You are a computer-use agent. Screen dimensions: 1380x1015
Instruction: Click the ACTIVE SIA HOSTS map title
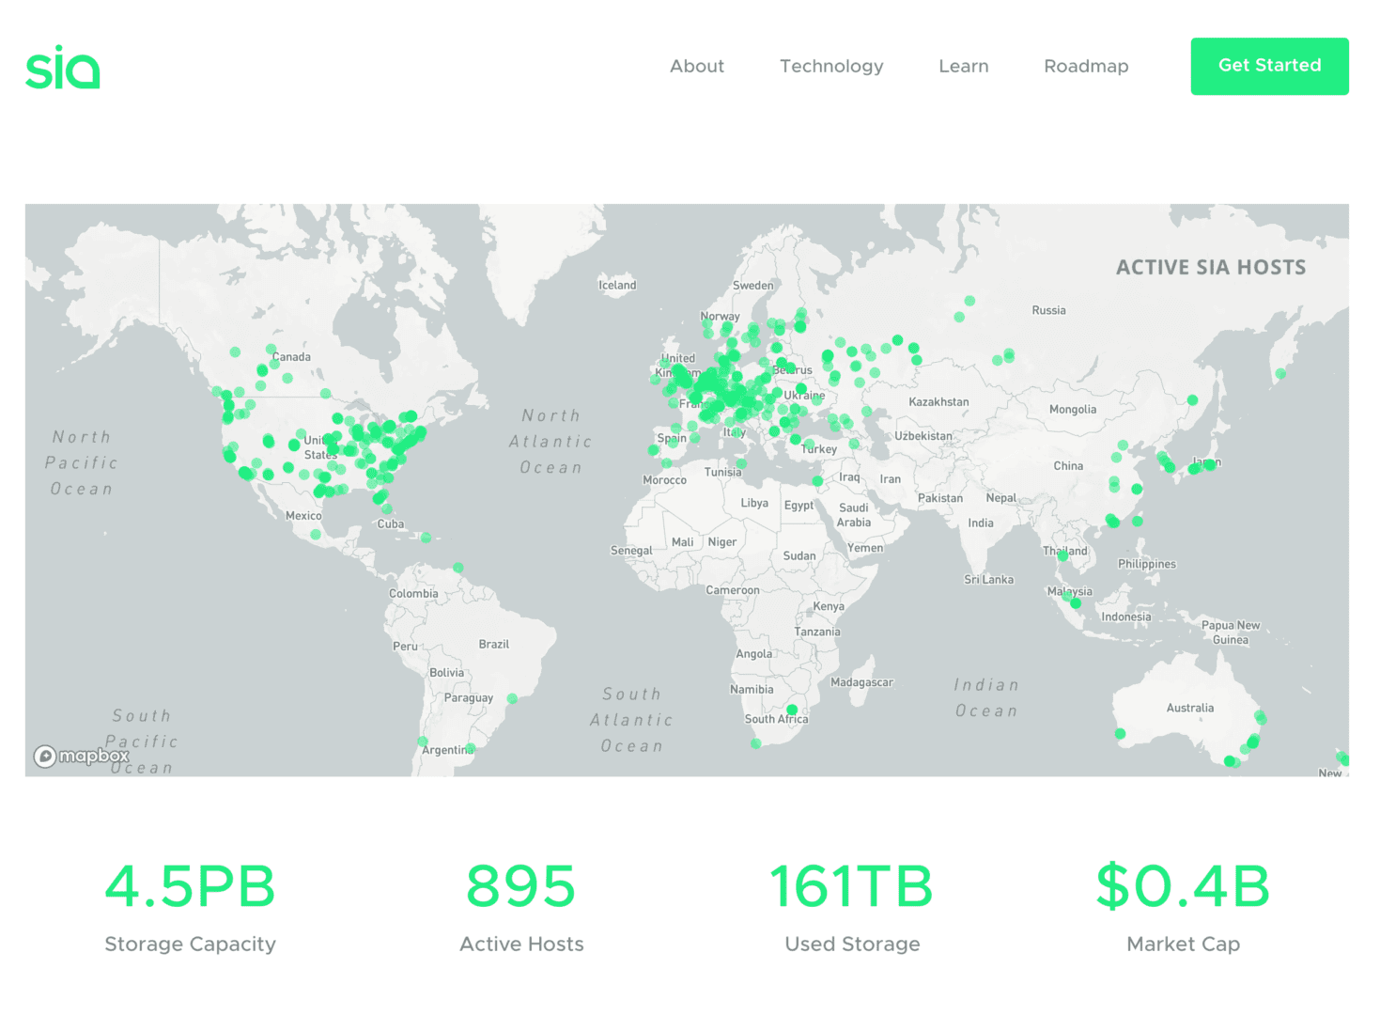click(x=1210, y=267)
